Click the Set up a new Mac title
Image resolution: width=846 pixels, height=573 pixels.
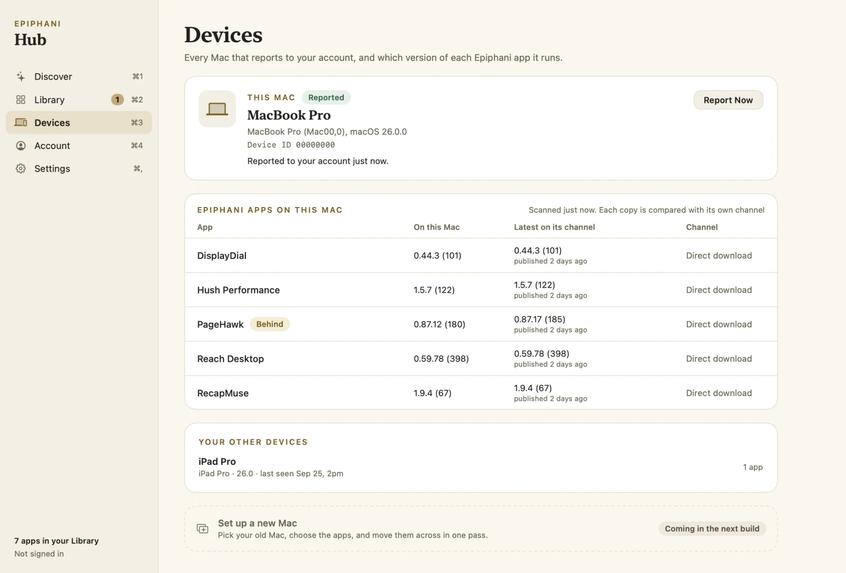pos(258,523)
